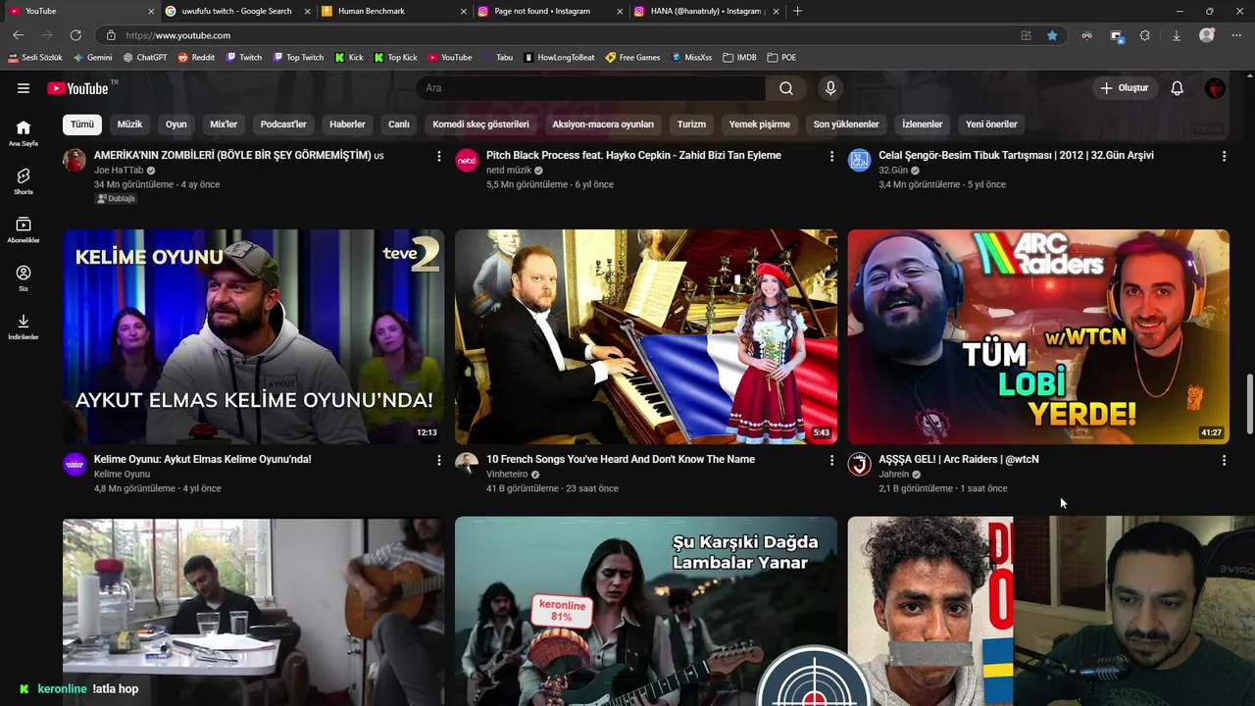Open the French Songs piano thumbnail
1255x706 pixels.
[646, 336]
